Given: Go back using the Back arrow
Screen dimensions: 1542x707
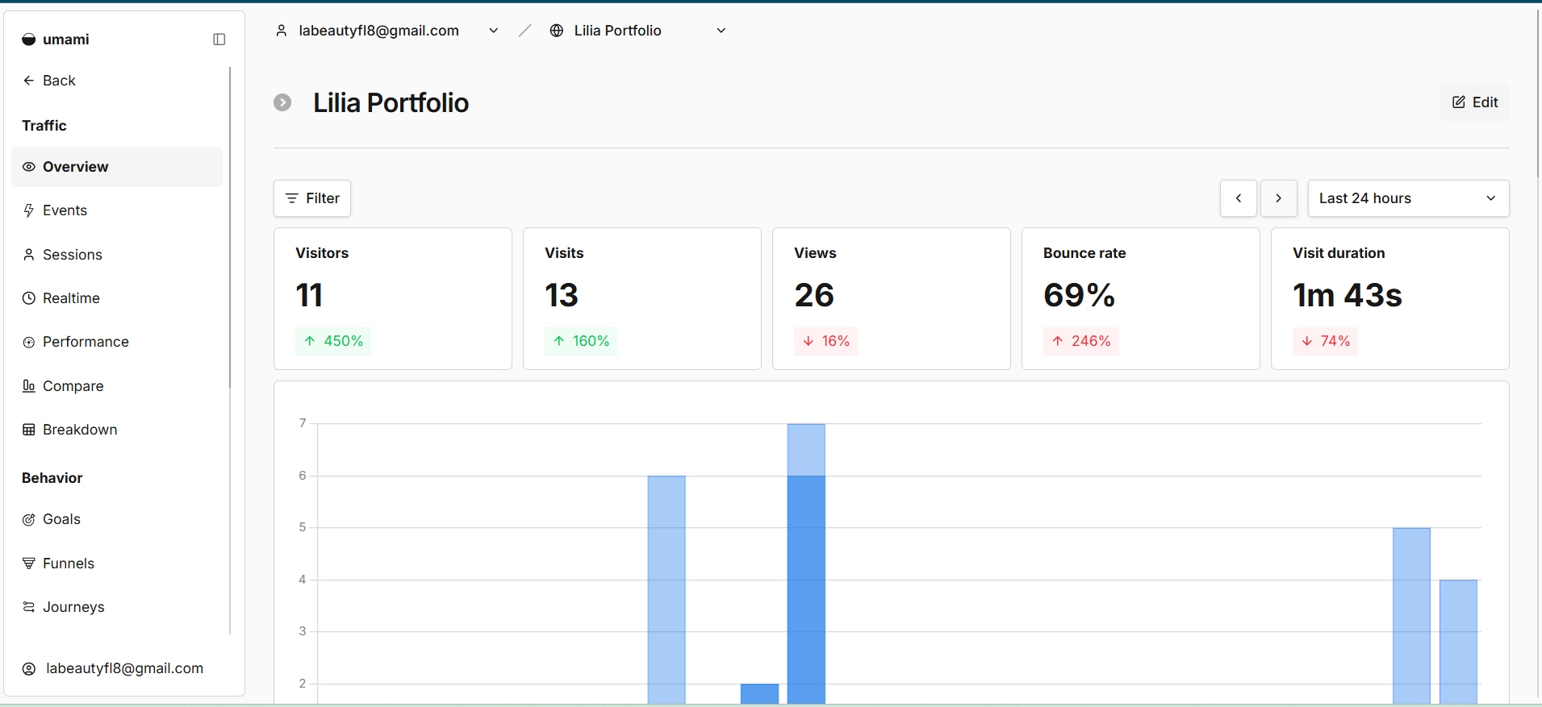Looking at the screenshot, I should (x=49, y=81).
